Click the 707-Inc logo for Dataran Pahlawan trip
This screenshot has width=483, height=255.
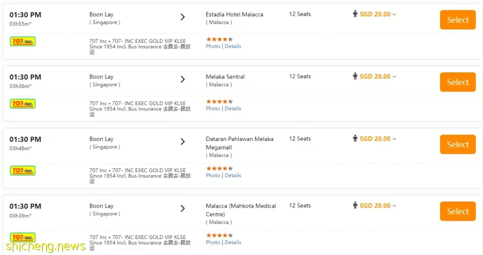(23, 171)
